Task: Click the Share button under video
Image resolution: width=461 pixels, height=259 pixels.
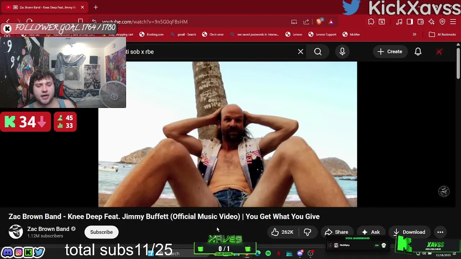Action: click(x=337, y=232)
